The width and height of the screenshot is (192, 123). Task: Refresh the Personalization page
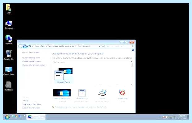(x=103, y=46)
